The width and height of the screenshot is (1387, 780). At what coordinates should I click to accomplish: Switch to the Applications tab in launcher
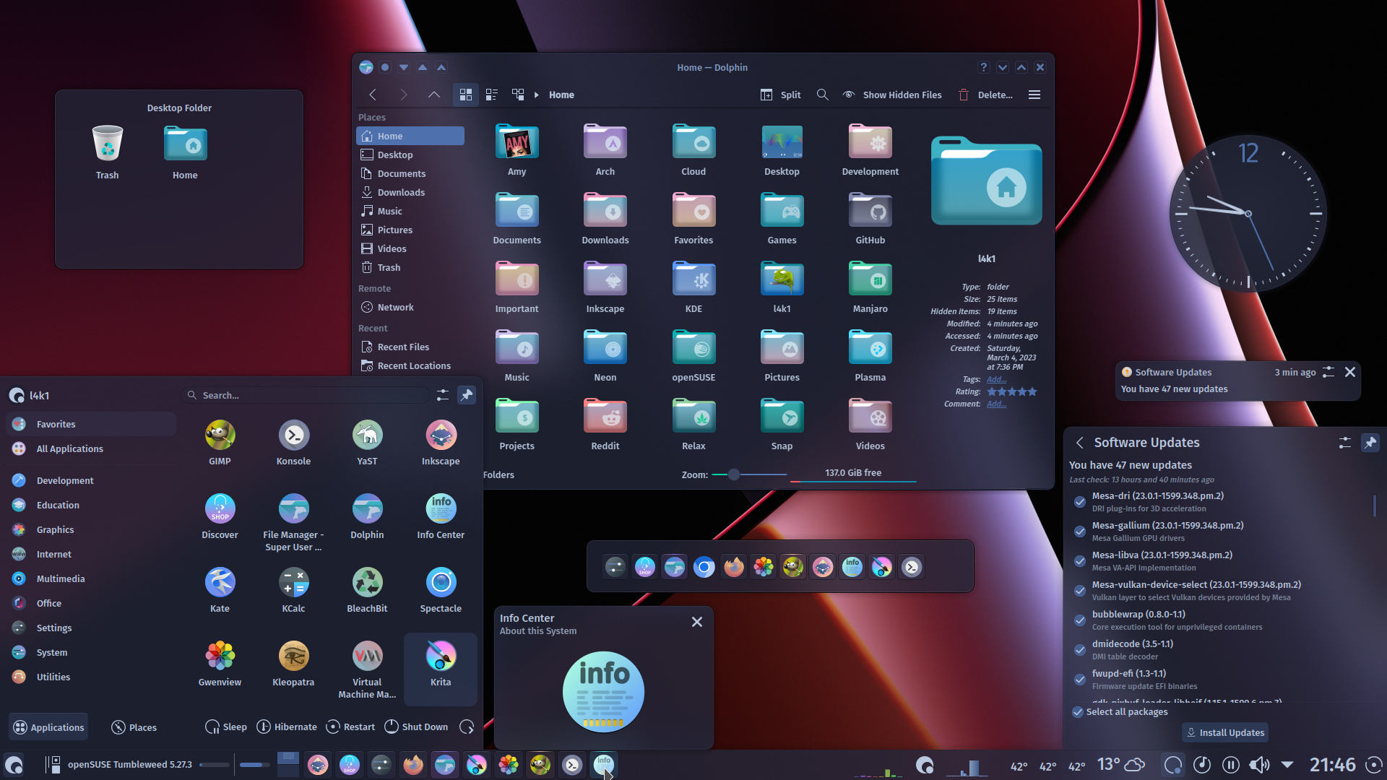click(48, 727)
